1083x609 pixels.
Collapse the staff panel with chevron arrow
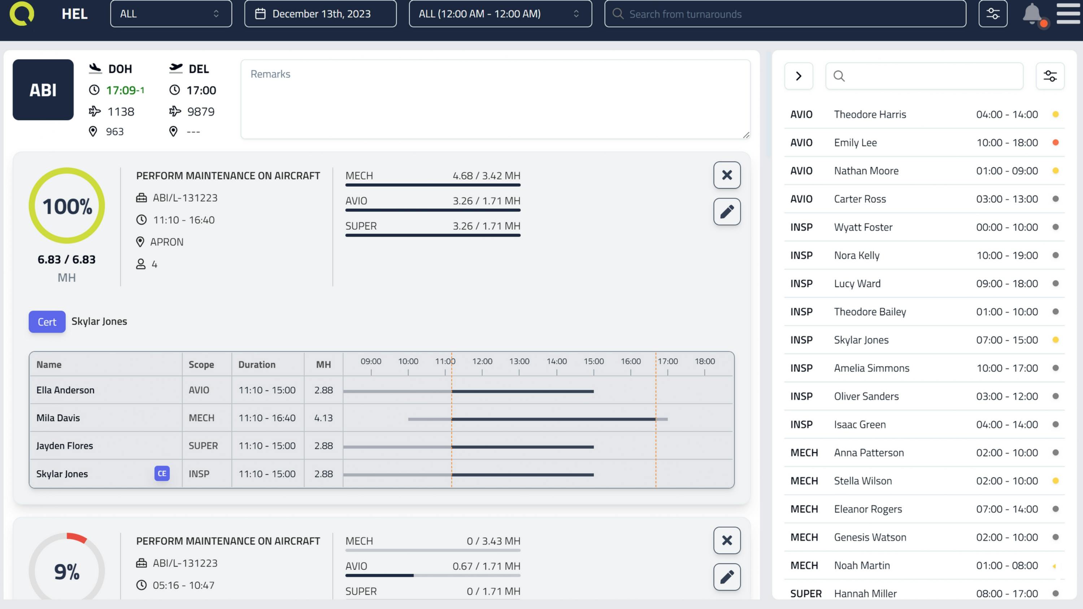[799, 76]
